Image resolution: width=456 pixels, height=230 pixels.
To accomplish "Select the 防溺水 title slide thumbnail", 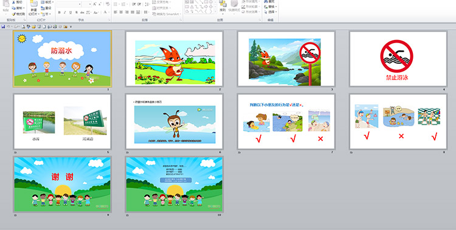I will pos(62,59).
